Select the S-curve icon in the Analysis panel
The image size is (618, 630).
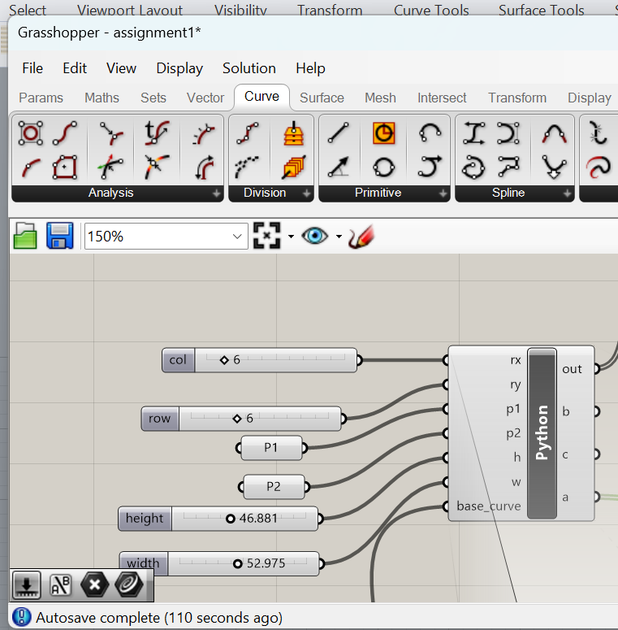[x=65, y=133]
